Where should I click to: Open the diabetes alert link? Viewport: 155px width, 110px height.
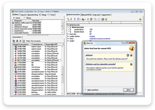[89, 55]
